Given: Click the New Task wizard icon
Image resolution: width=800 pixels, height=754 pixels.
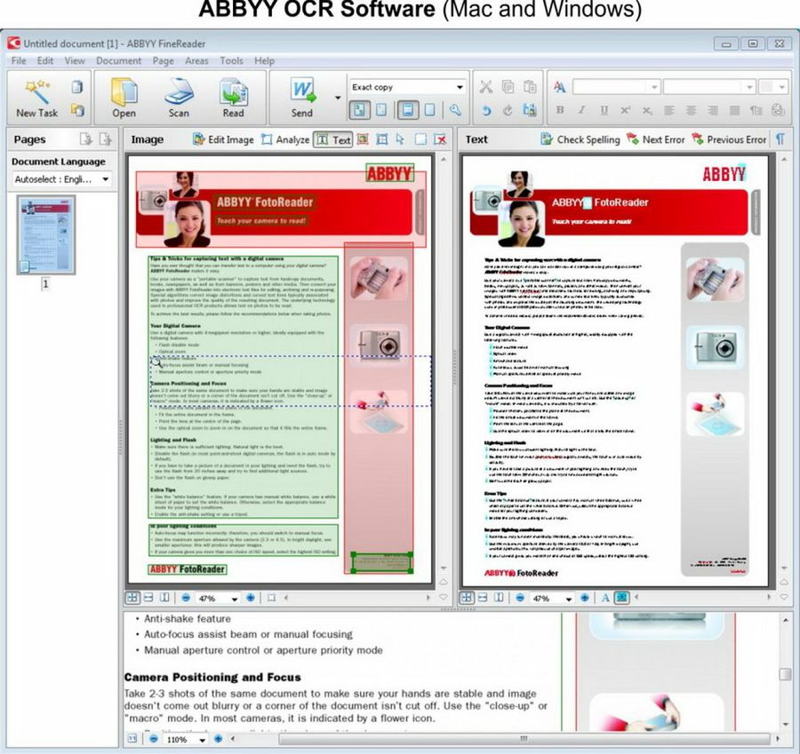Looking at the screenshot, I should pyautogui.click(x=36, y=92).
